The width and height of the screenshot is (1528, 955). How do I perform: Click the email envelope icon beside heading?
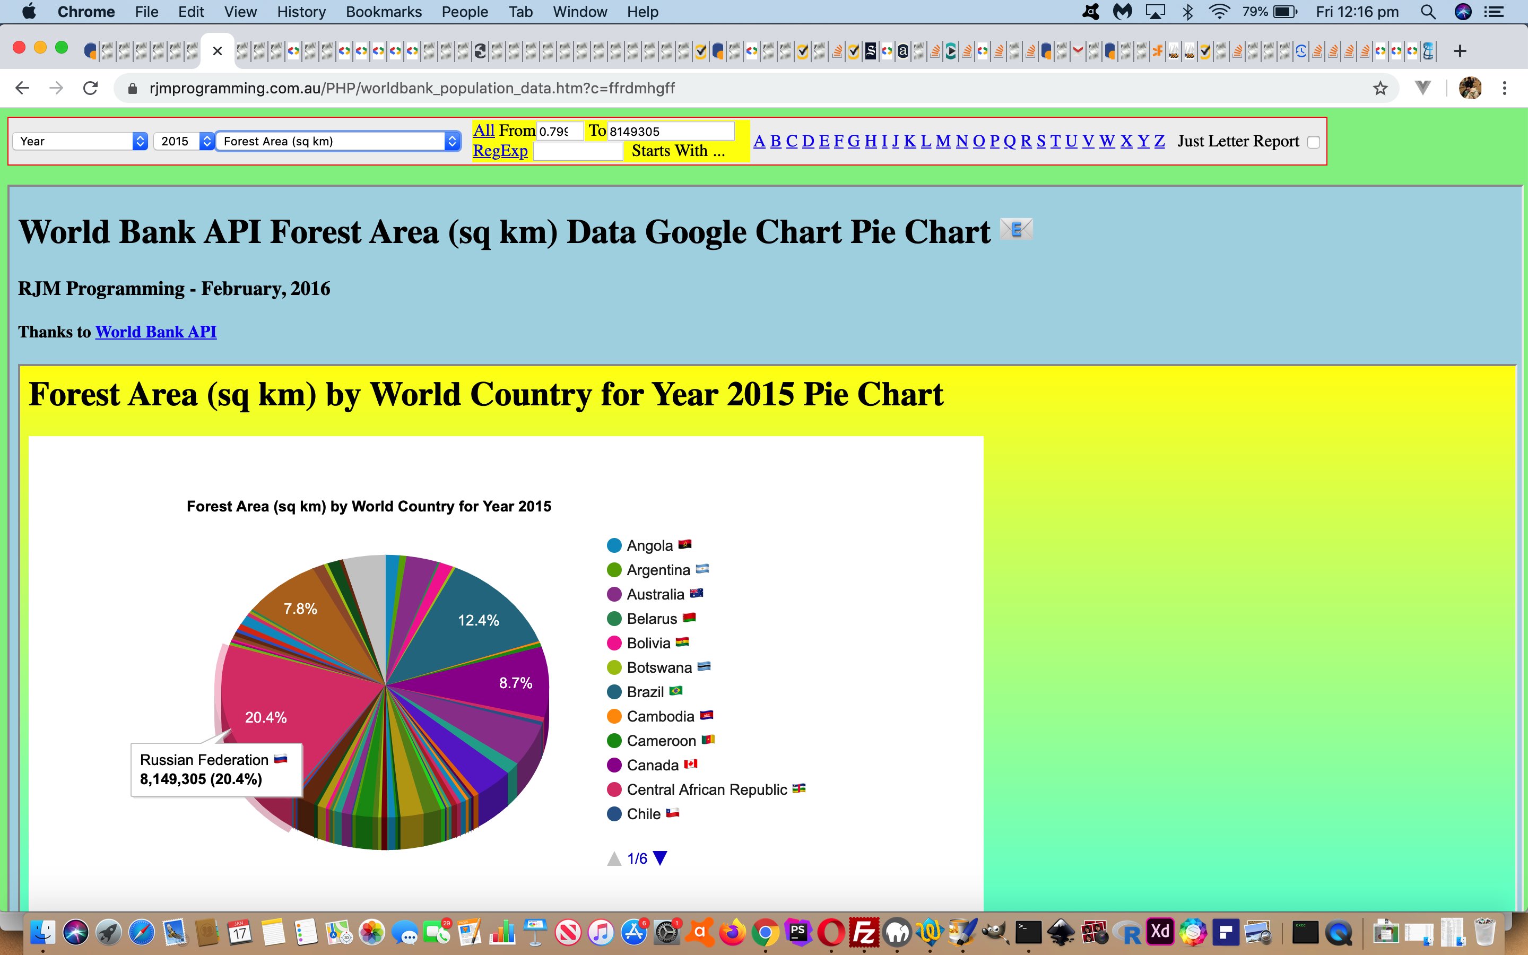[x=1016, y=230]
